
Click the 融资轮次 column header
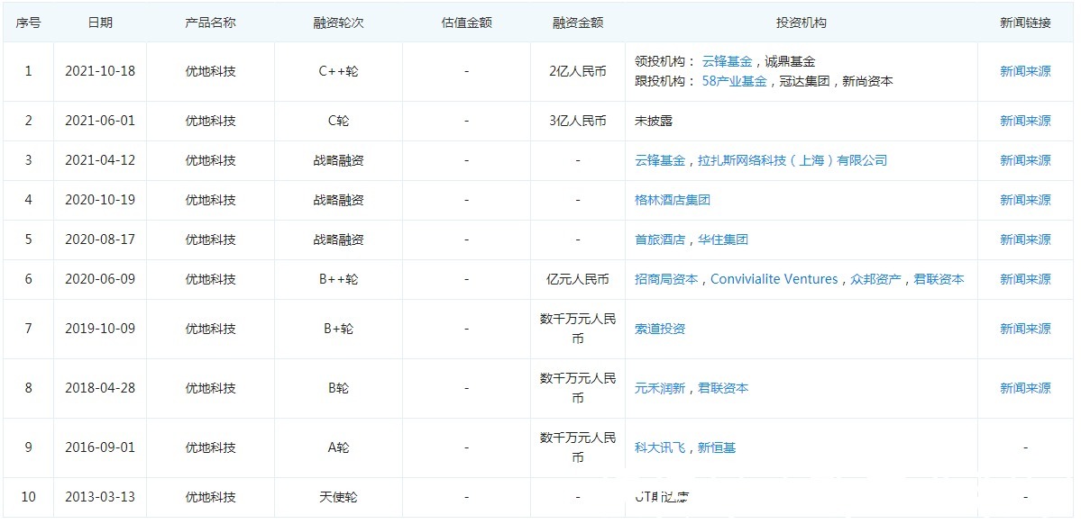[338, 22]
